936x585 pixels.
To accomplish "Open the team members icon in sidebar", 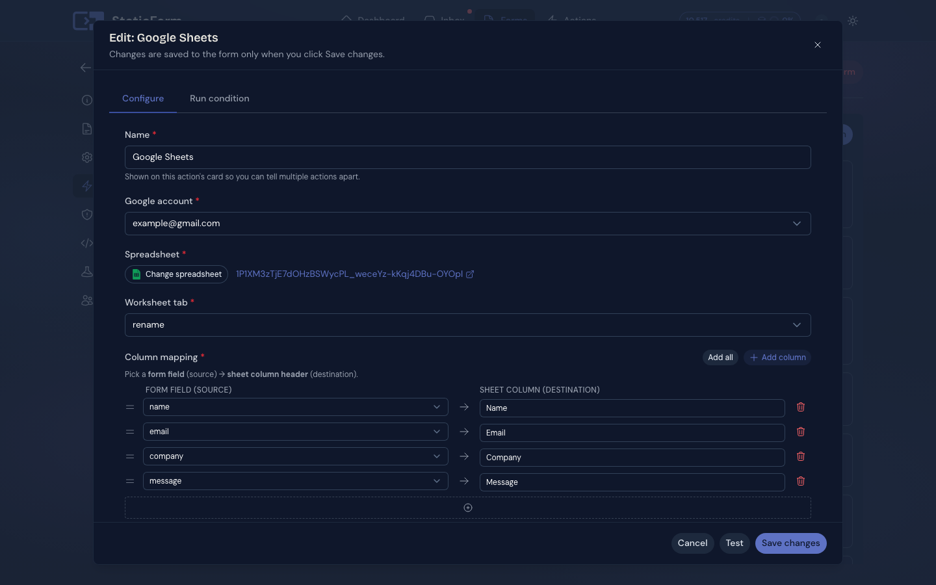I will 87,300.
